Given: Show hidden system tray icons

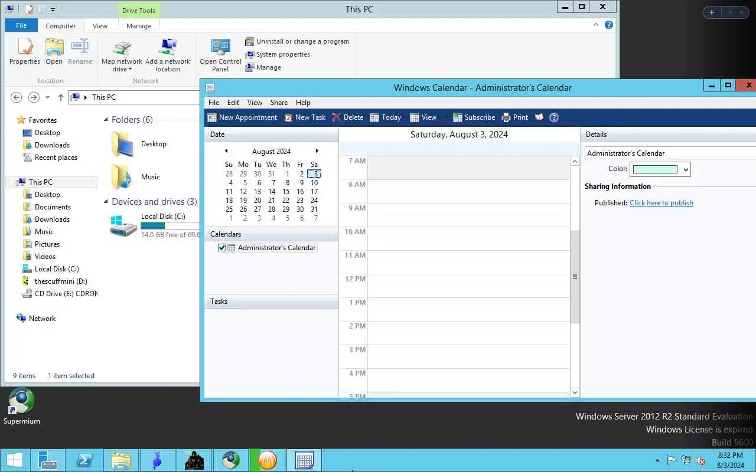Looking at the screenshot, I should click(x=657, y=460).
